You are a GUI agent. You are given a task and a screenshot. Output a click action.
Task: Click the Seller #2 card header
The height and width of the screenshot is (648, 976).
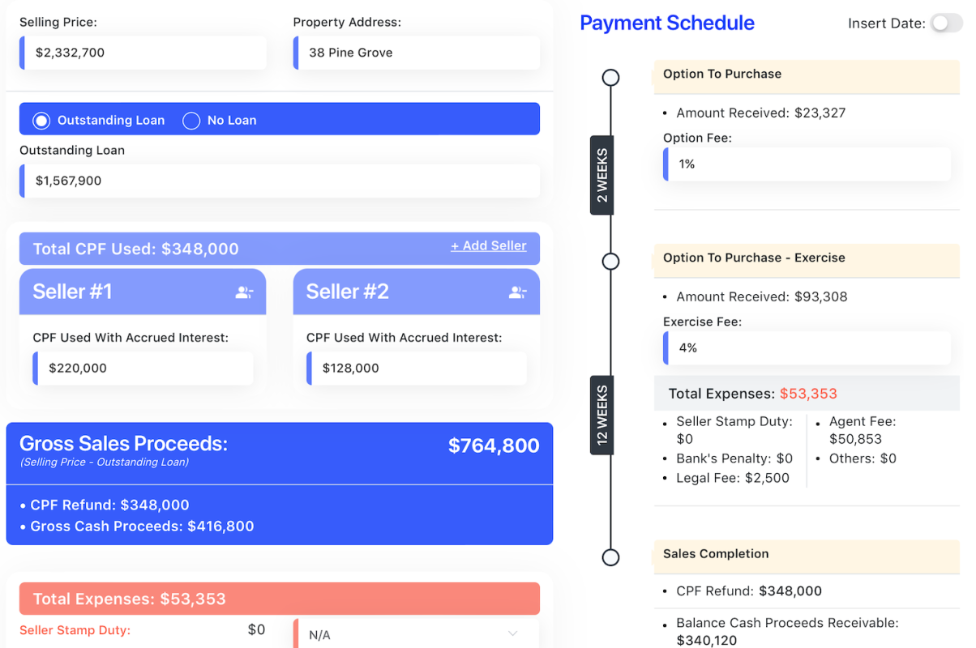pyautogui.click(x=417, y=292)
